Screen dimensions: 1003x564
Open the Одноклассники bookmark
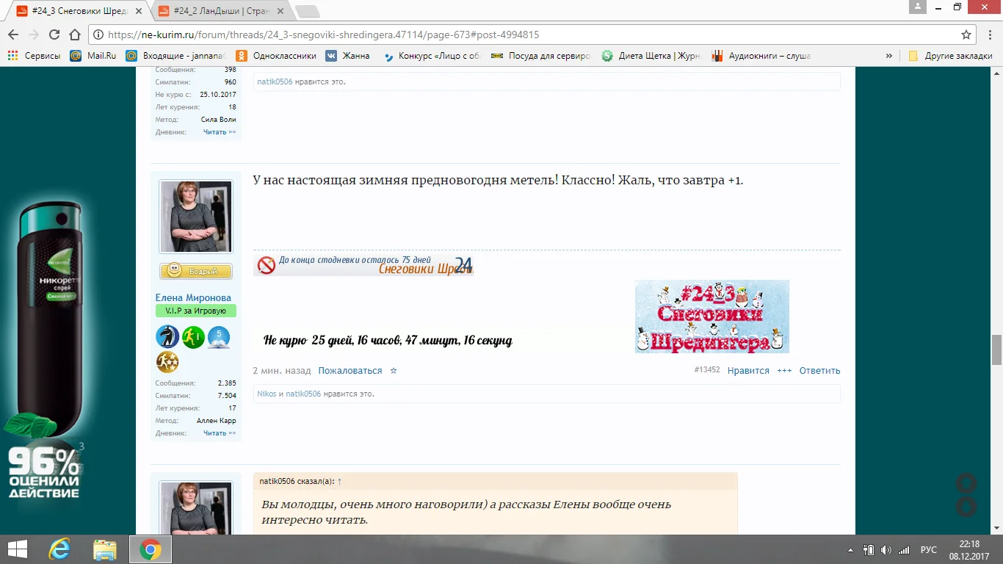(x=276, y=56)
